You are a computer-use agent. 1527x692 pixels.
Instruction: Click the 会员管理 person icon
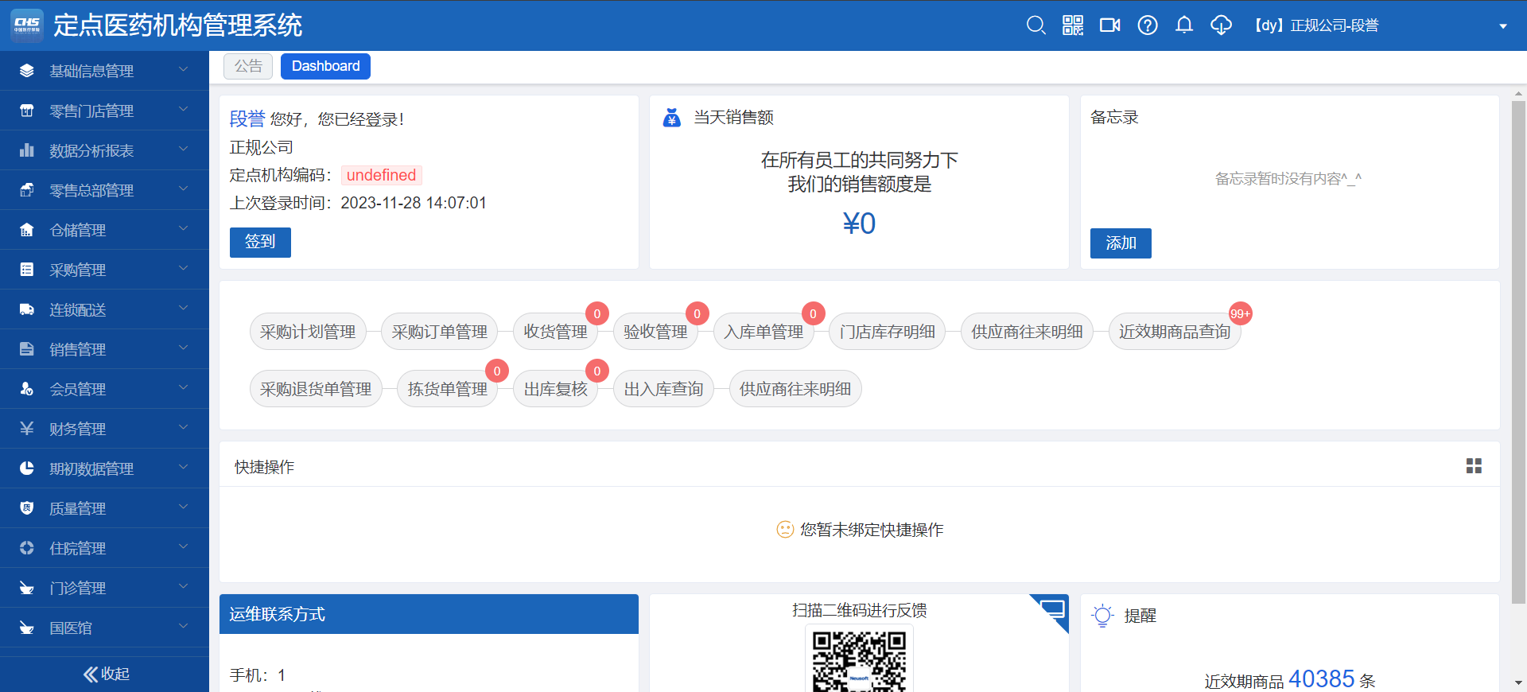click(x=26, y=389)
